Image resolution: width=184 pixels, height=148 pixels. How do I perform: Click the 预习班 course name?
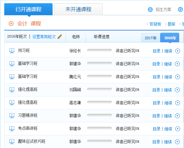24,51
